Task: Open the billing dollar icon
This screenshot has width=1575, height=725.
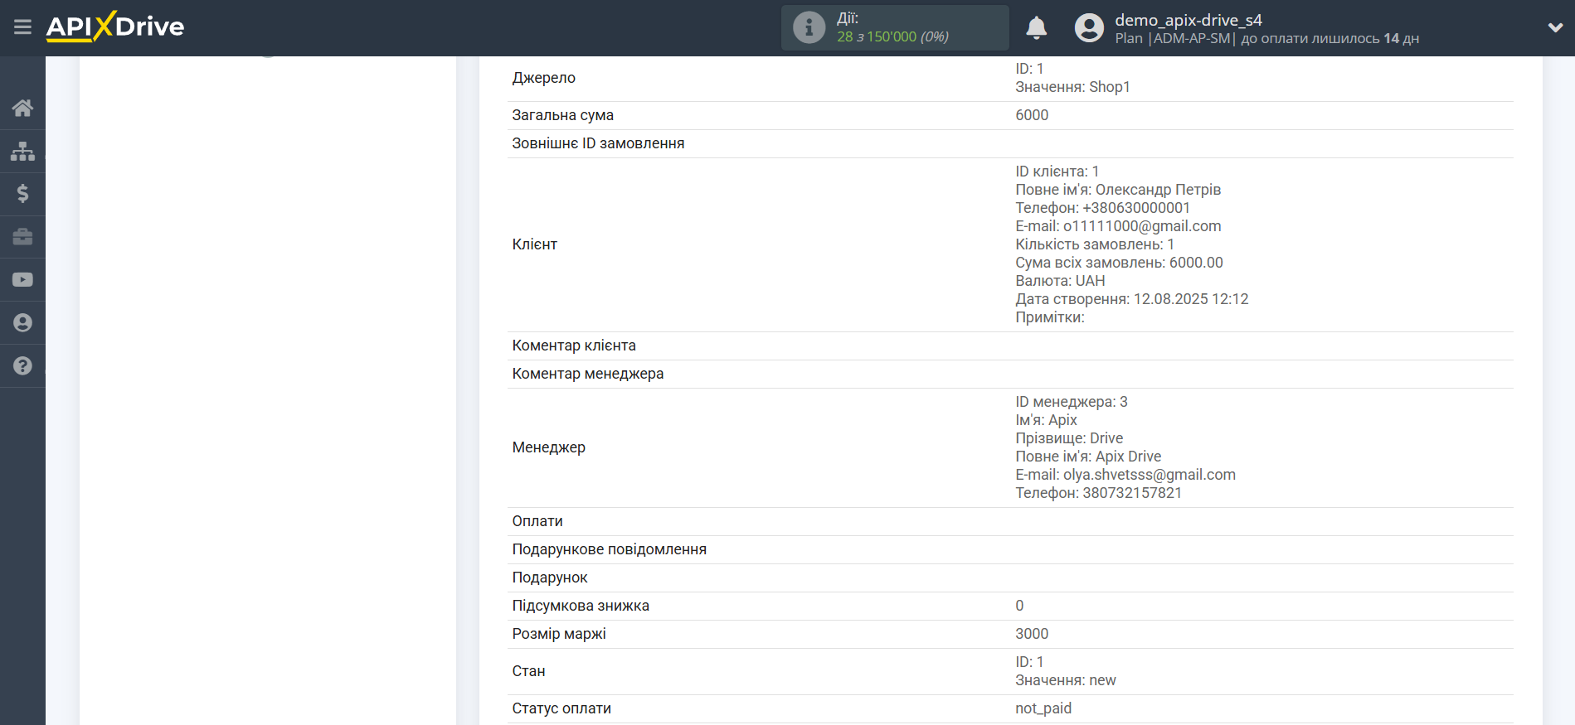Action: pyautogui.click(x=22, y=194)
